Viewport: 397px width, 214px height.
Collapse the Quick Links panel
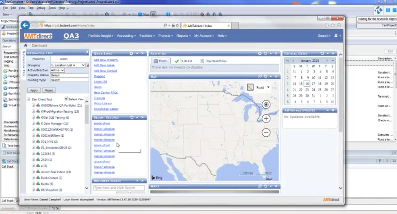click(137, 53)
